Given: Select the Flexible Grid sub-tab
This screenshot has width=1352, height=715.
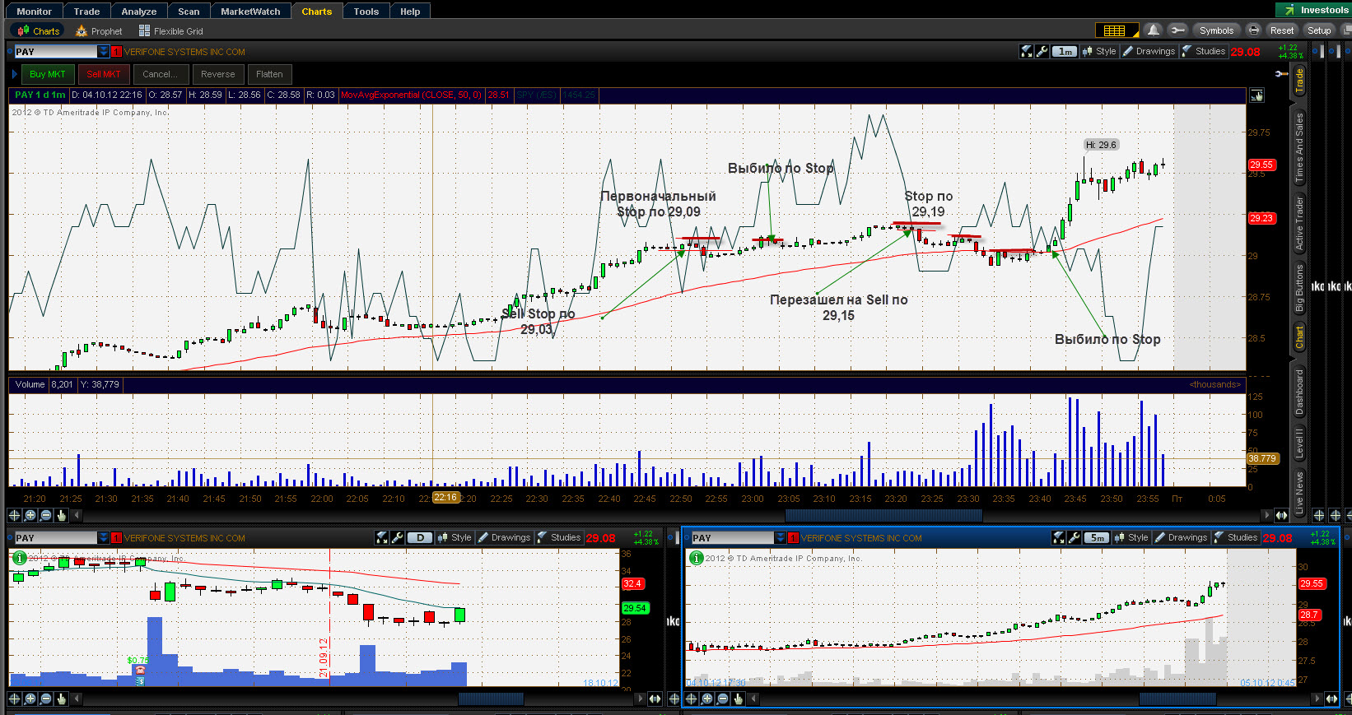Looking at the screenshot, I should (170, 31).
